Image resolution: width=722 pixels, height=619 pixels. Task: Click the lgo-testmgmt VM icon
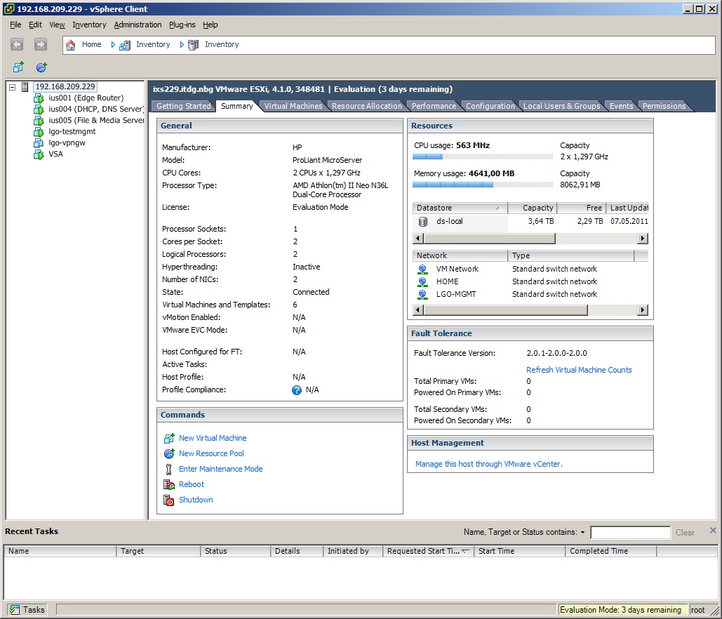click(x=39, y=132)
